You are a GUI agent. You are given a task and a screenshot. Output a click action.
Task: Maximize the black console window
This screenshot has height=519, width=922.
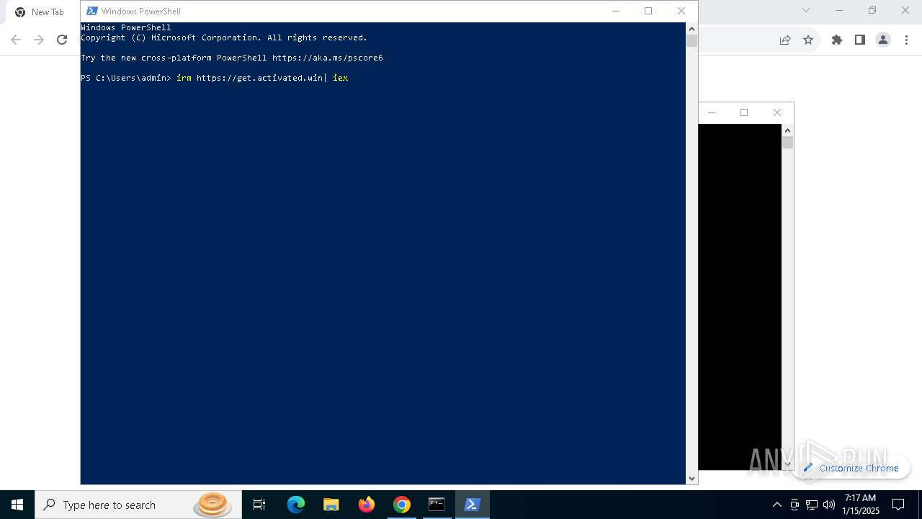744,112
